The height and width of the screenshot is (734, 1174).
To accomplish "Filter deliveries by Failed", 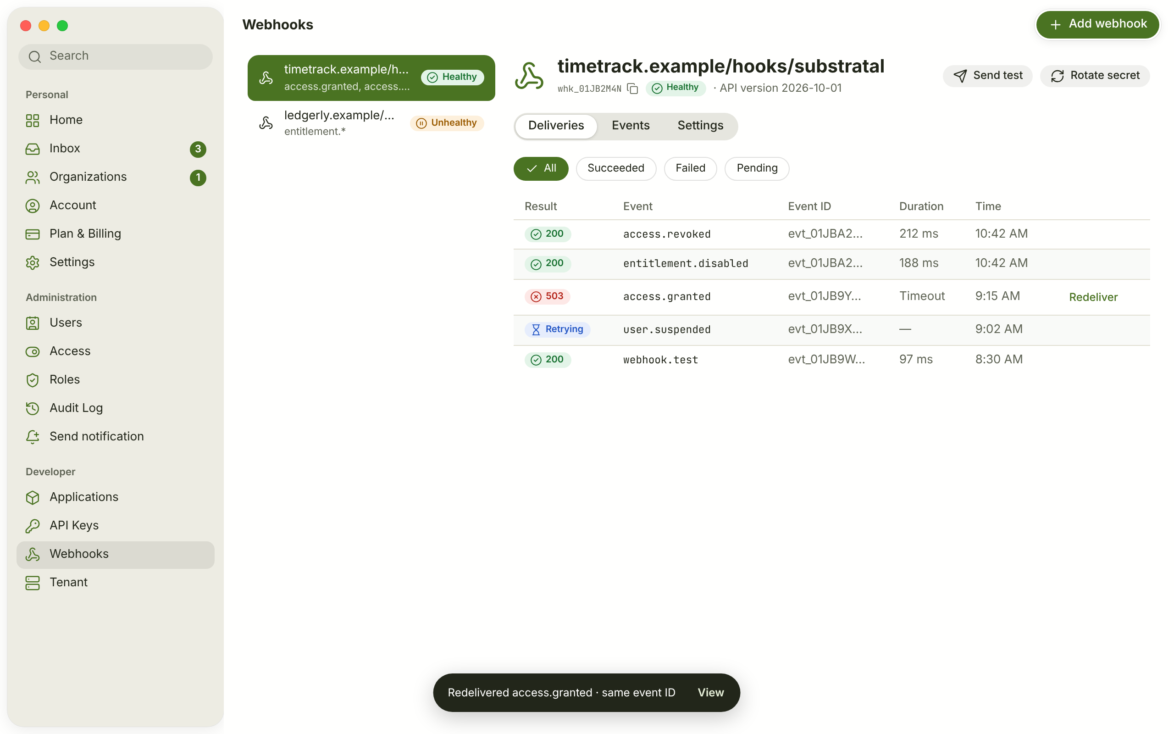I will [x=690, y=168].
